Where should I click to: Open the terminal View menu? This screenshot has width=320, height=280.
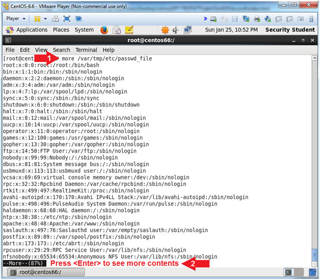(41, 50)
